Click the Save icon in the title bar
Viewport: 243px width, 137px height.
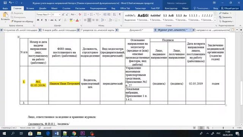(x=5, y=3)
